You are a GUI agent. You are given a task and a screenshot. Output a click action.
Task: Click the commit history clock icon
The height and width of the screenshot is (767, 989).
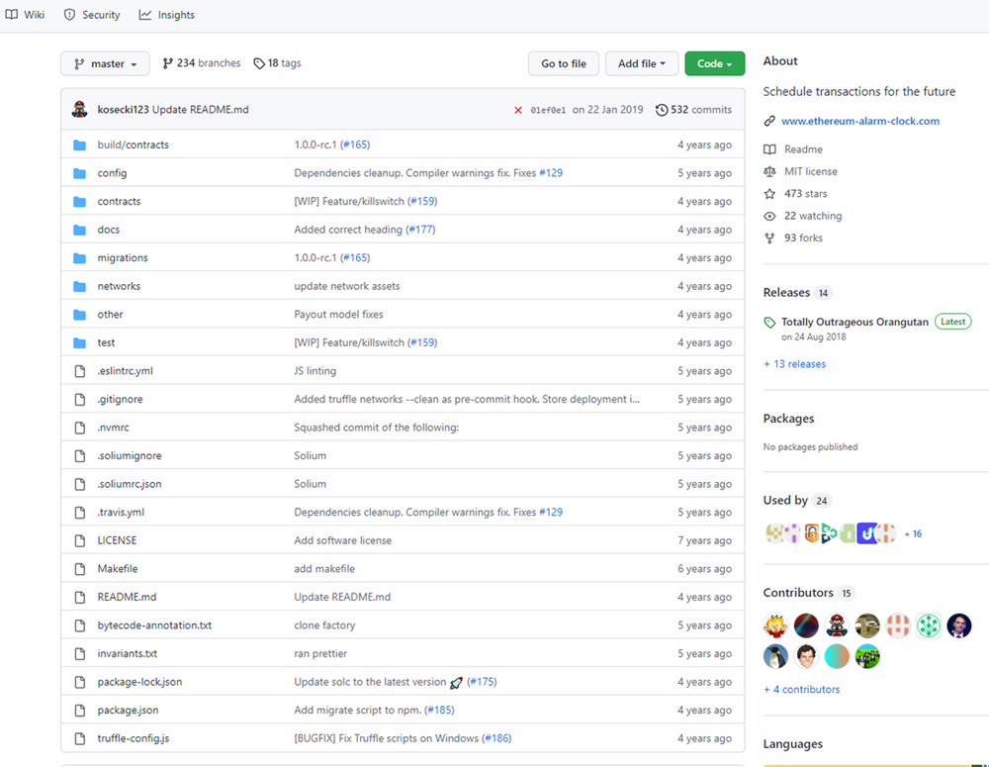coord(662,110)
